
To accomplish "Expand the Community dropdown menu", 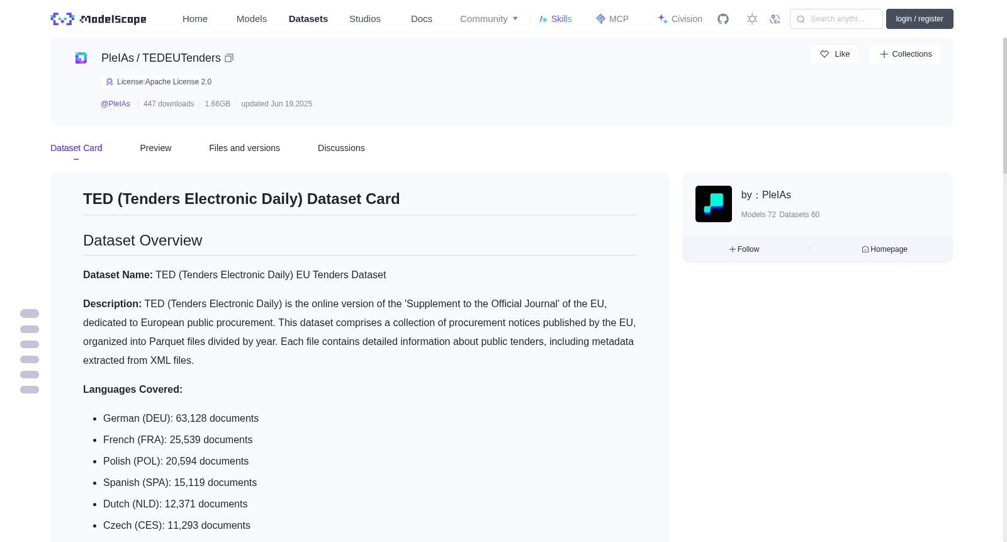I will pos(489,19).
